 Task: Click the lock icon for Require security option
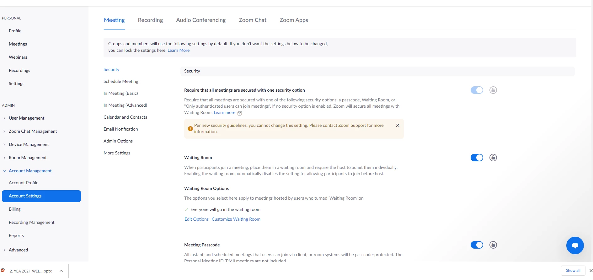coord(493,90)
